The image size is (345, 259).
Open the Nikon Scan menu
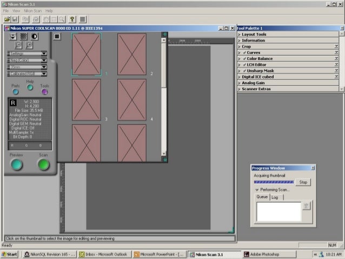pos(32,10)
